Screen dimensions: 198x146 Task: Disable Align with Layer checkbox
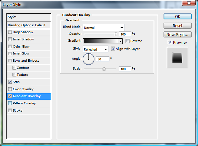[113, 49]
